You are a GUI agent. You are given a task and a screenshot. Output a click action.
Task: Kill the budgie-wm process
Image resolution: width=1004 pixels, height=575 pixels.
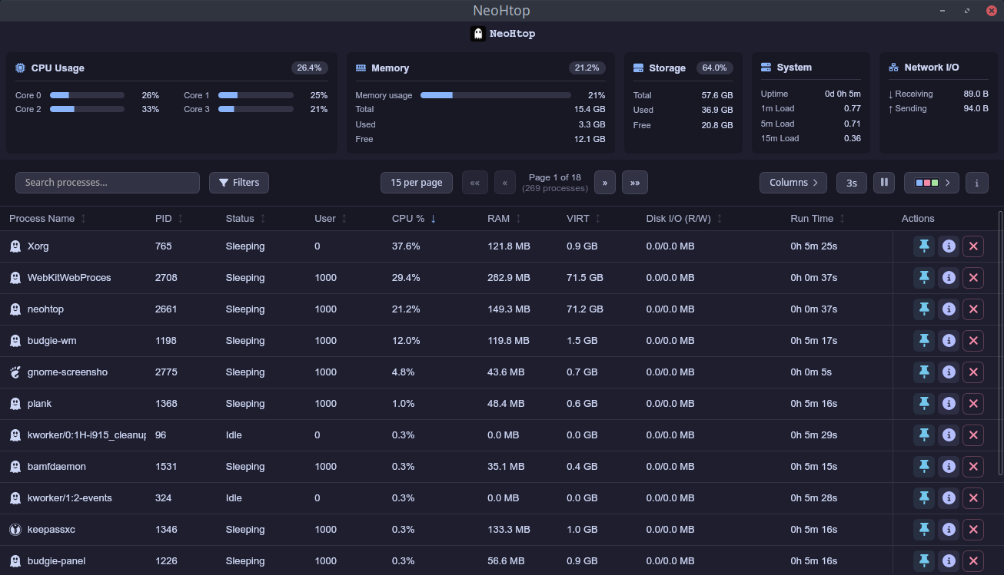coord(973,341)
